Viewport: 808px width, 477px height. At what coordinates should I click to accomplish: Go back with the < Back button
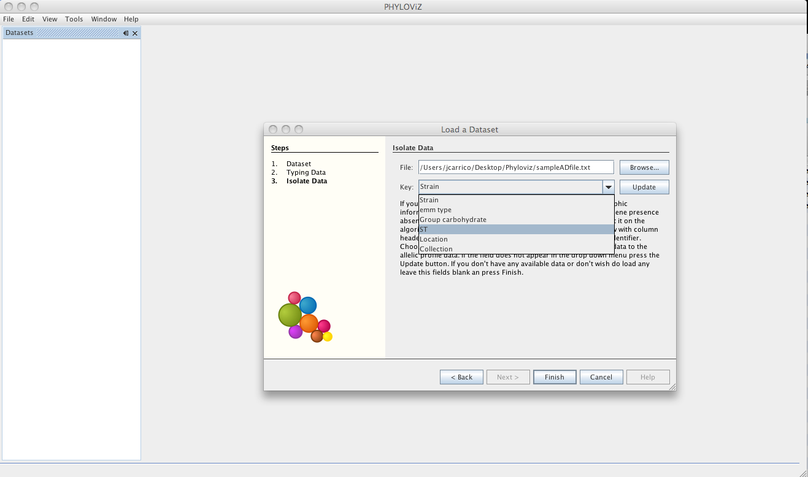pyautogui.click(x=461, y=377)
